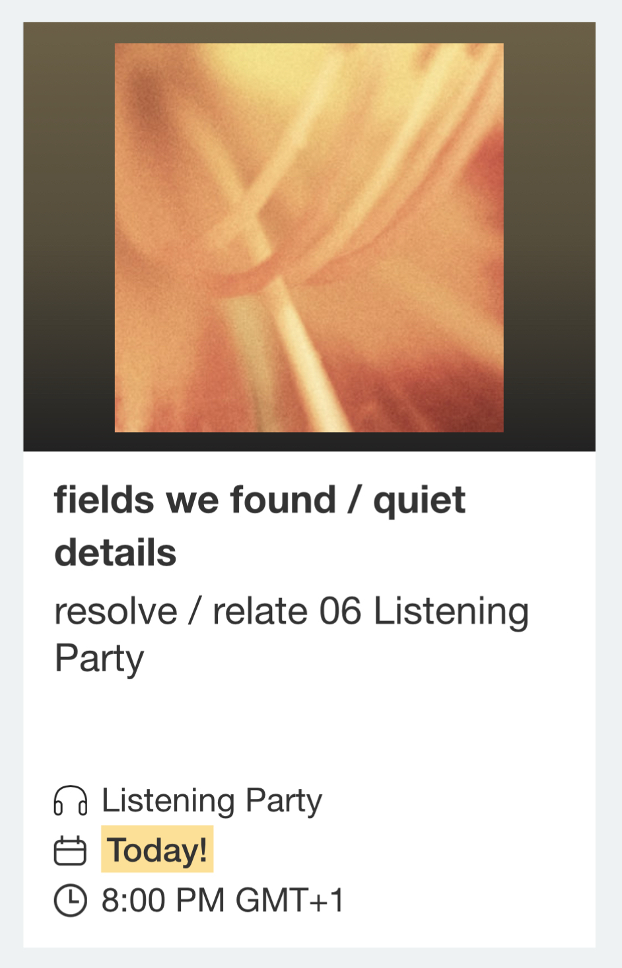Image resolution: width=622 pixels, height=968 pixels.
Task: Click the '8:00 PM GMT+1' start time
Action: 222,900
